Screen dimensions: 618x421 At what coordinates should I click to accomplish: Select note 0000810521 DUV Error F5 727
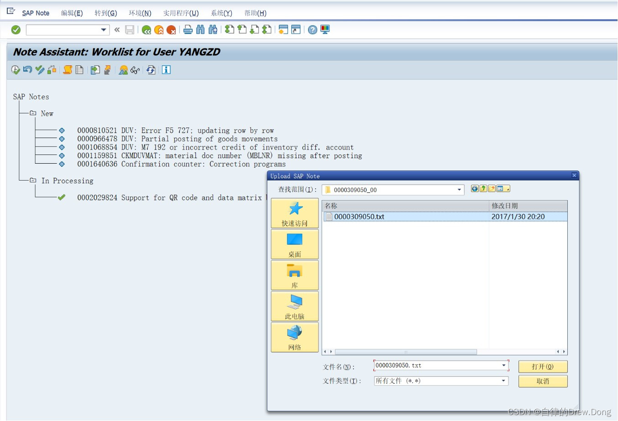[x=176, y=130]
